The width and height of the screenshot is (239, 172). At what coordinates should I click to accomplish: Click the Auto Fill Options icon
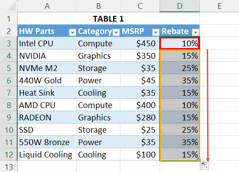(x=205, y=165)
